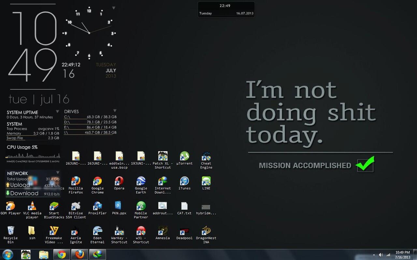Select the I:\ drive row
The image size is (417, 260).
(90, 133)
